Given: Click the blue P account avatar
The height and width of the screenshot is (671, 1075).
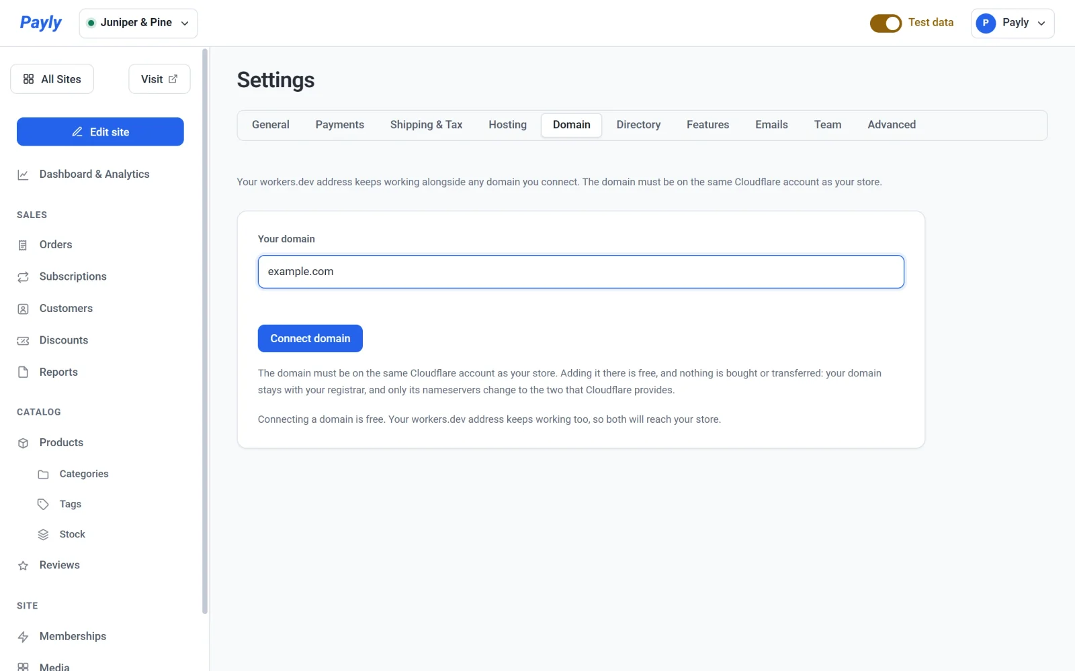Looking at the screenshot, I should (x=986, y=23).
